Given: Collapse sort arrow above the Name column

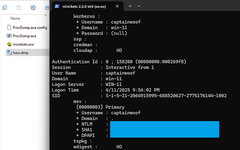Looking at the screenshot, I should (46, 15).
